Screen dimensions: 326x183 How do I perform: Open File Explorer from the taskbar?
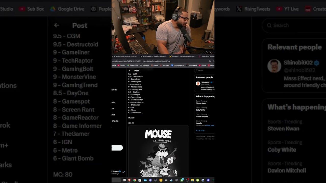[x=192, y=180]
